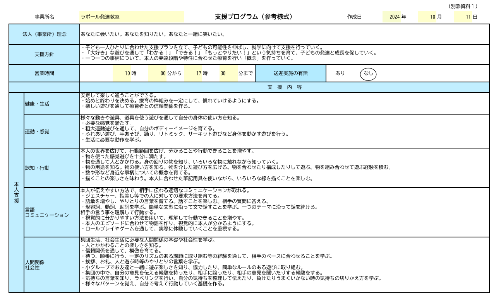Click the line starting 気持ちの言葉を知り

point(232,278)
